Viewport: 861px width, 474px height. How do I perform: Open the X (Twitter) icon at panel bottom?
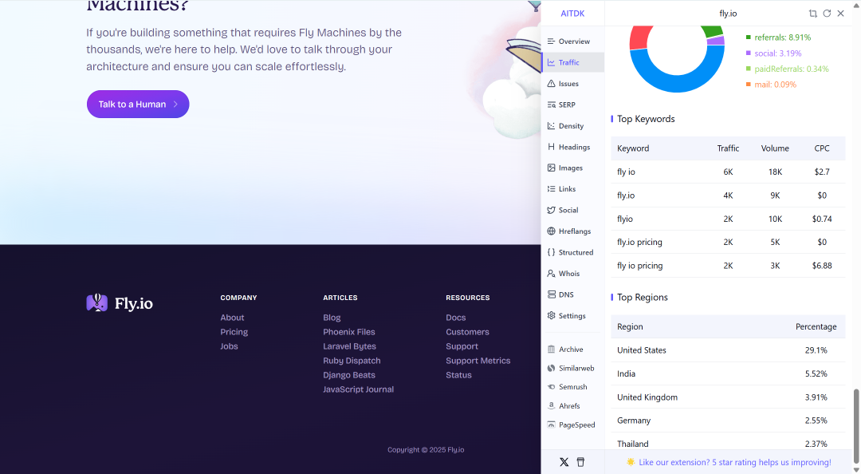[564, 462]
